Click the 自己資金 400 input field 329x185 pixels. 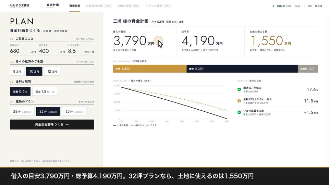[52, 51]
